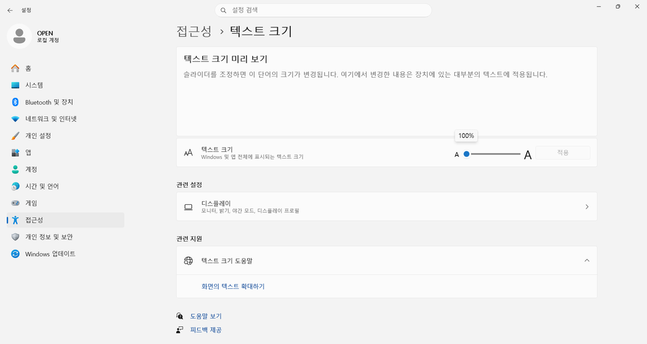The width and height of the screenshot is (647, 344).
Task: Select 네트워크 및 인터넷 in sidebar
Action: click(66, 119)
